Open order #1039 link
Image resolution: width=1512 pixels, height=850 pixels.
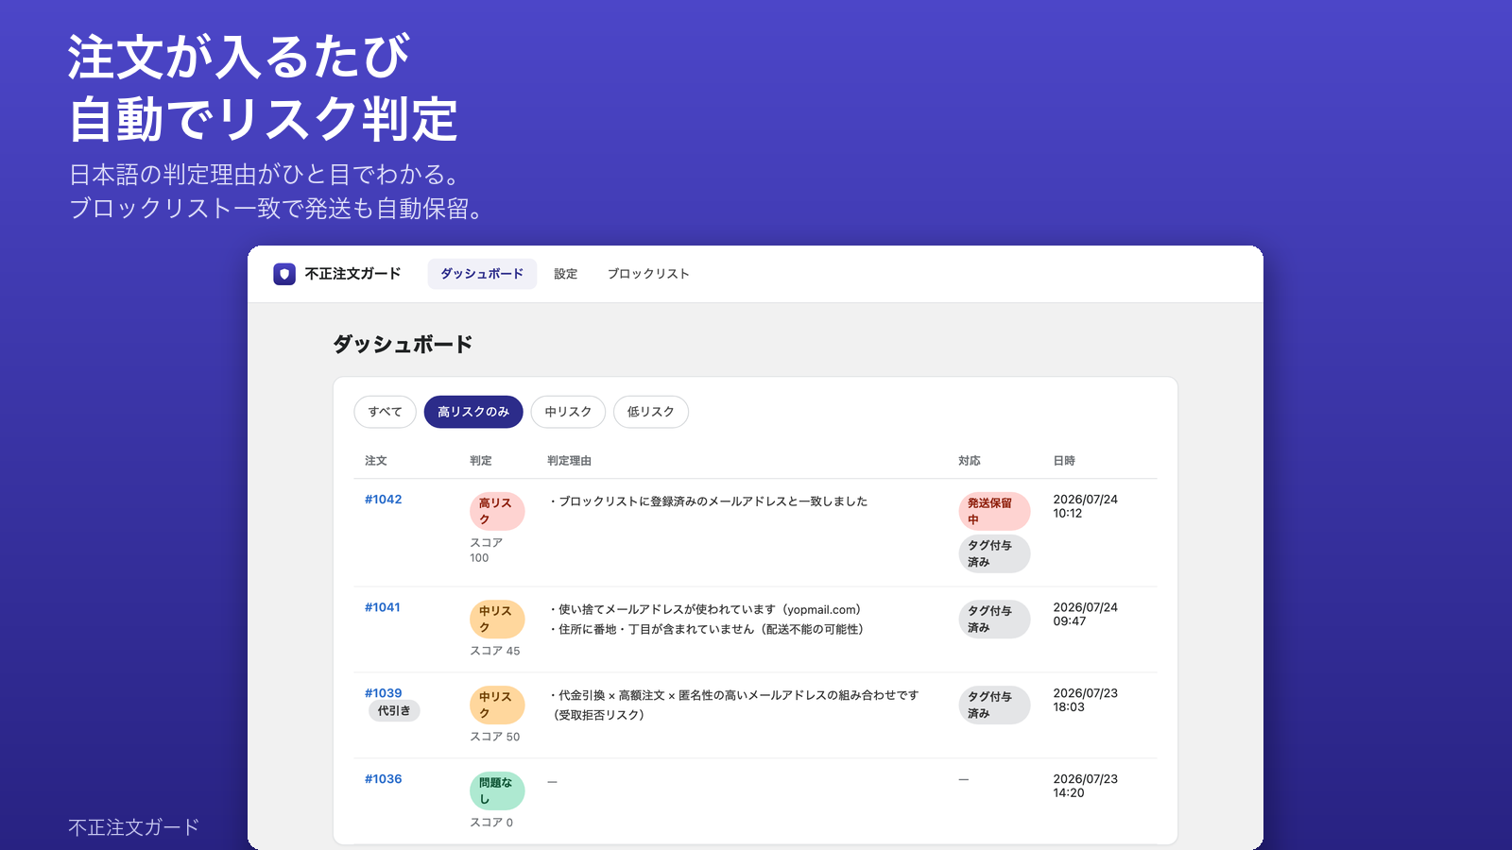click(x=384, y=693)
